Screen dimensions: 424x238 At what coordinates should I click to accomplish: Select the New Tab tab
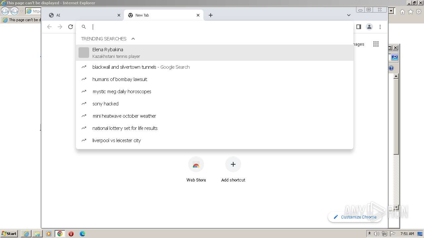coord(164,15)
